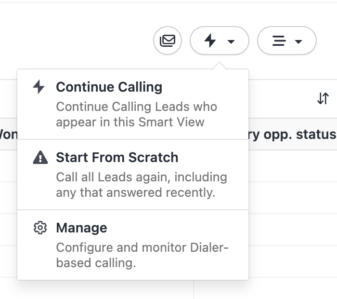Viewport: 337px width, 299px height.
Task: Click the three-lines icon in the toolbar
Action: [x=279, y=41]
